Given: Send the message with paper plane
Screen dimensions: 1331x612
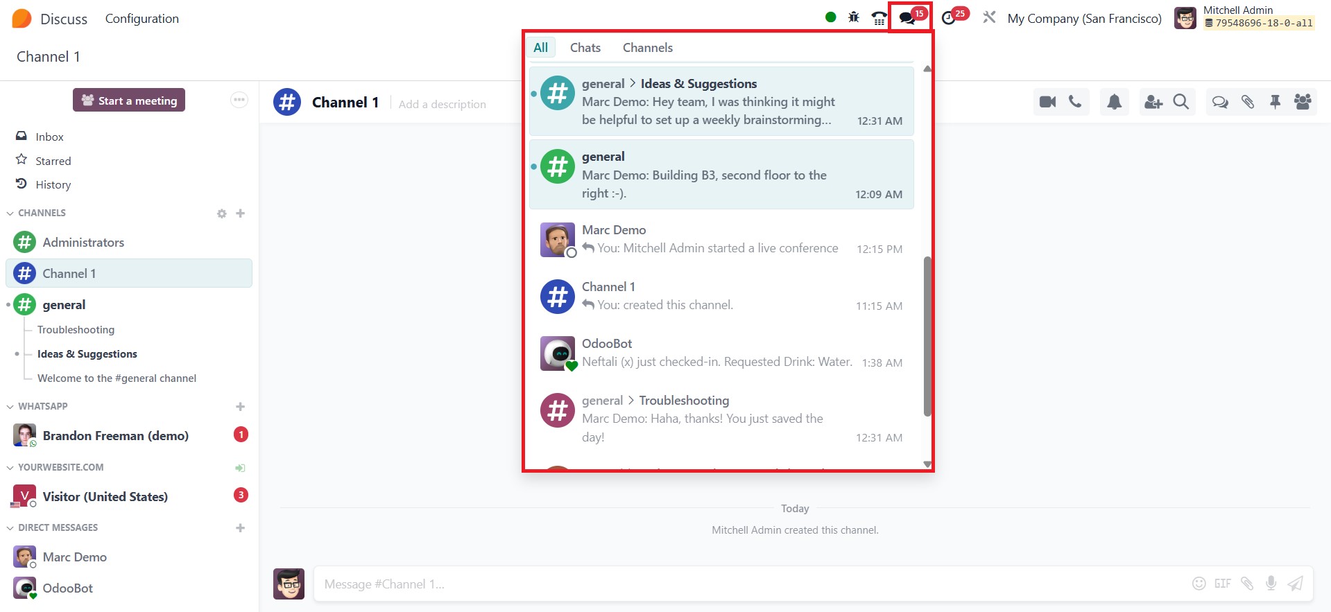Looking at the screenshot, I should [1295, 584].
